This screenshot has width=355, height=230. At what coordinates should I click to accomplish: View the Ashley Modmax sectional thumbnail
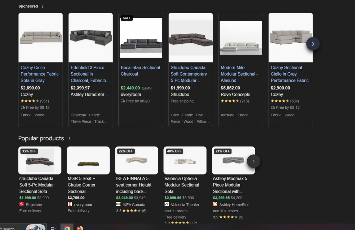click(233, 160)
